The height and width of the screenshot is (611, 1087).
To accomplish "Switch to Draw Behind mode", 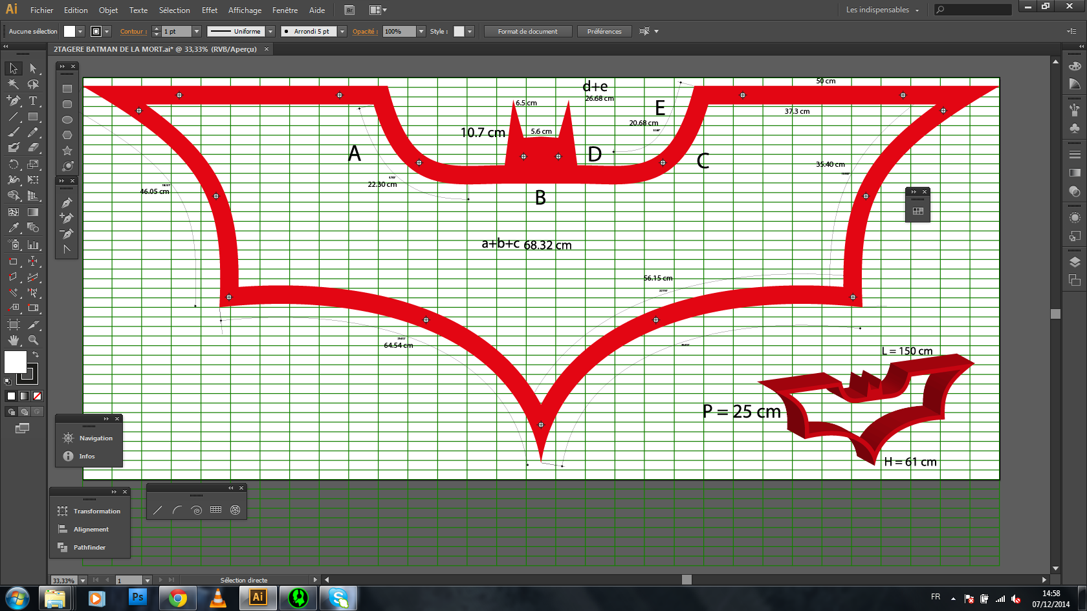I will click(24, 412).
